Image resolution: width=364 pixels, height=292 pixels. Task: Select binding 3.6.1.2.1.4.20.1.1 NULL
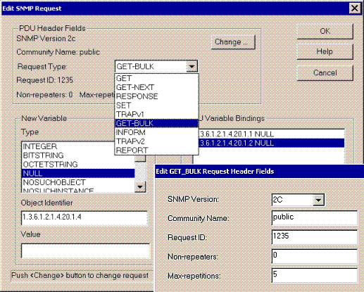pos(272,134)
